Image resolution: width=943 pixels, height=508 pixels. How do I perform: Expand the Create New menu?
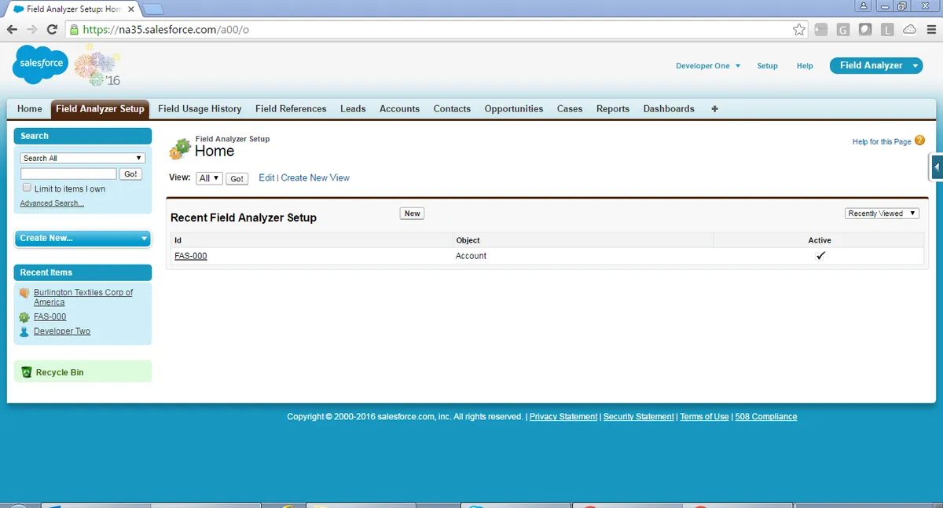83,239
